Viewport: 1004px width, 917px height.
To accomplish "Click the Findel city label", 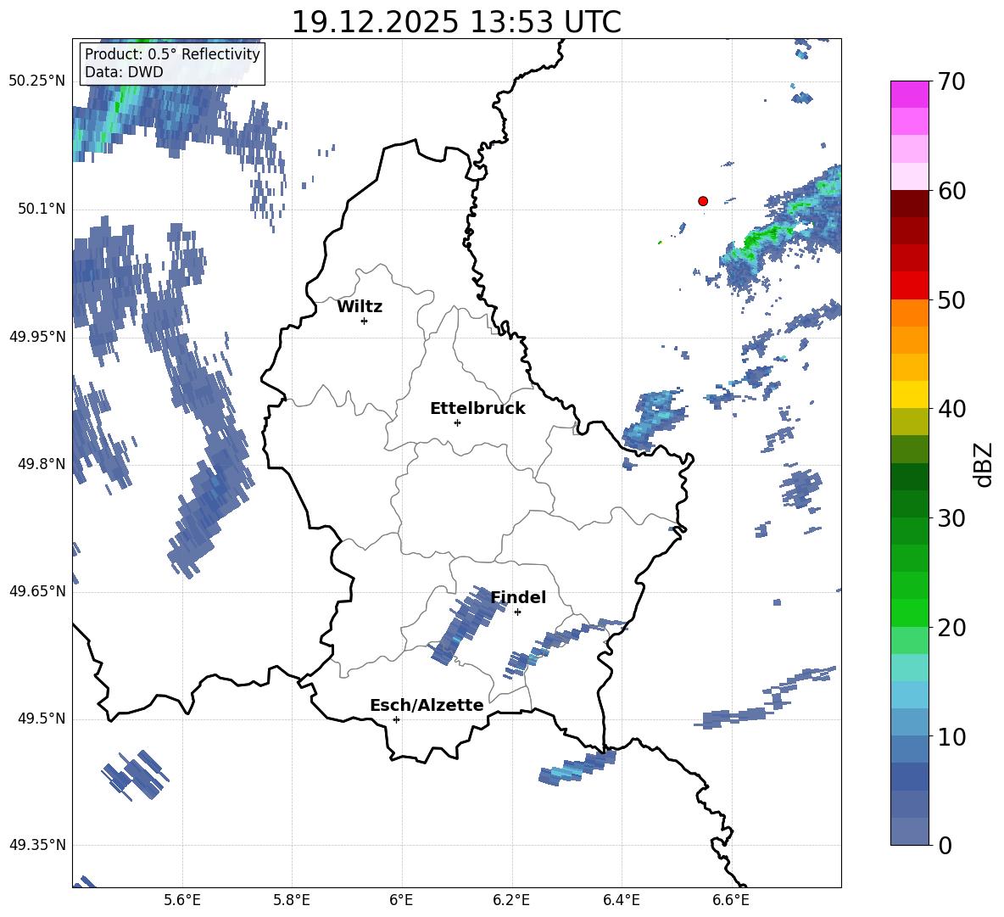I will [518, 597].
